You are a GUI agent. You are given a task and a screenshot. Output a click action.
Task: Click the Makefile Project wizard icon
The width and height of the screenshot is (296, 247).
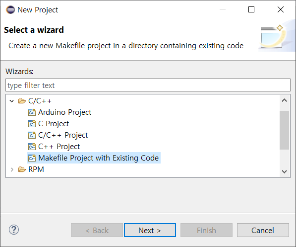tap(32, 158)
